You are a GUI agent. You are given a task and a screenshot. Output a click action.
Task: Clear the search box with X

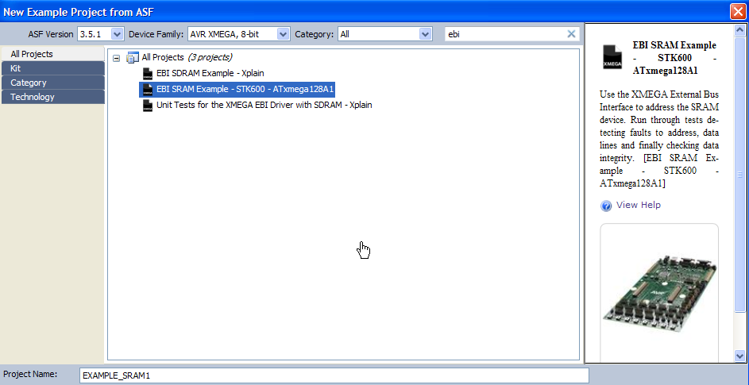click(x=571, y=34)
